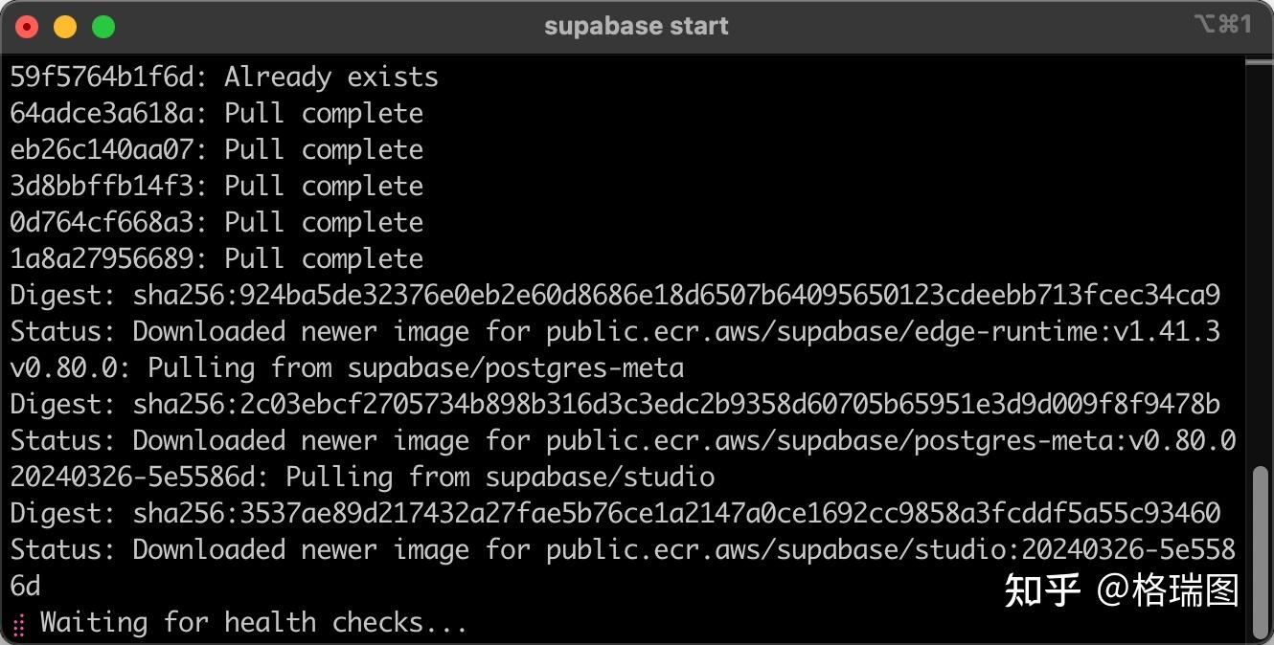Screen dimensions: 1274x645
Task: Click the supabase start title bar text
Action: coord(635,26)
